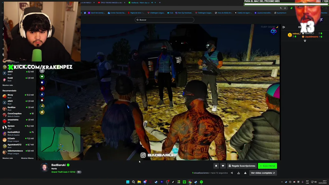This screenshot has height=185, width=329.
Task: Open the Windows Start menu
Action: 128,182
